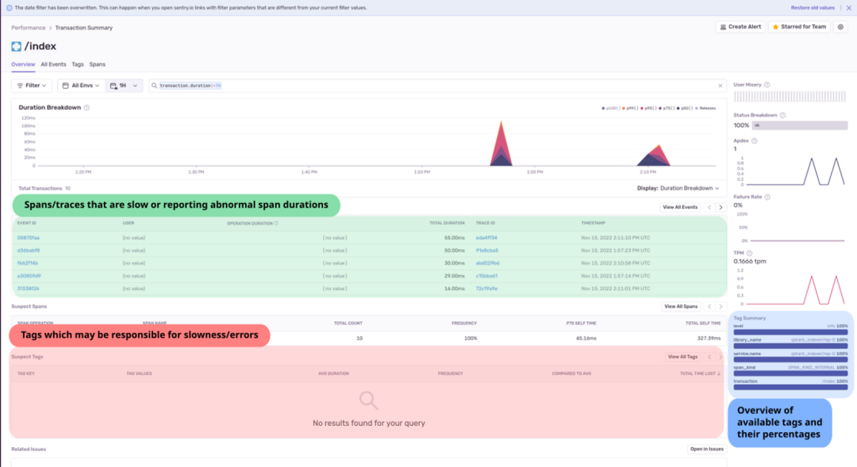Go to next page of Suspect Spans
The height and width of the screenshot is (467, 857).
721,306
